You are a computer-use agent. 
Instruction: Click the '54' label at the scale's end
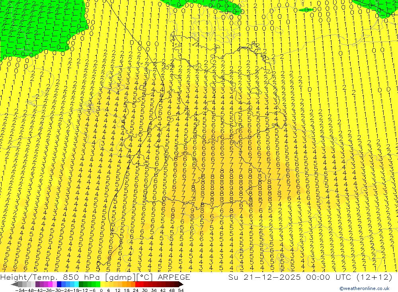(181, 290)
